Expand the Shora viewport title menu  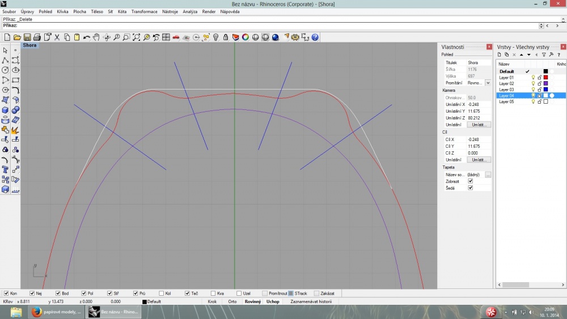tap(29, 45)
